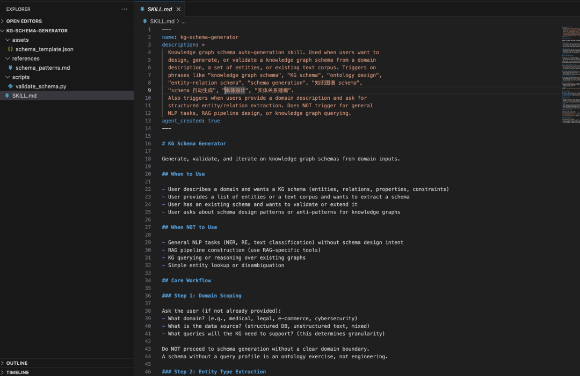Click 'Simple entity lookup or disambiguation' line
Image resolution: width=580 pixels, height=376 pixels.
click(223, 265)
